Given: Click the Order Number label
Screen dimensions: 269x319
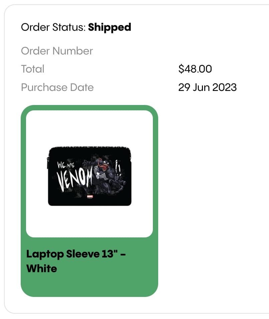Looking at the screenshot, I should 57,51.
